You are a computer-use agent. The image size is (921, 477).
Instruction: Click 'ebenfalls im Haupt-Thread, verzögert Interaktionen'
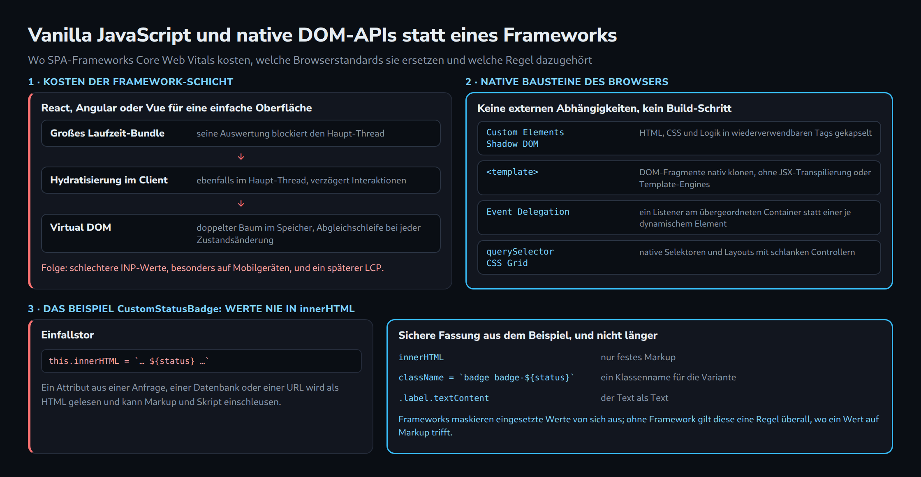301,181
